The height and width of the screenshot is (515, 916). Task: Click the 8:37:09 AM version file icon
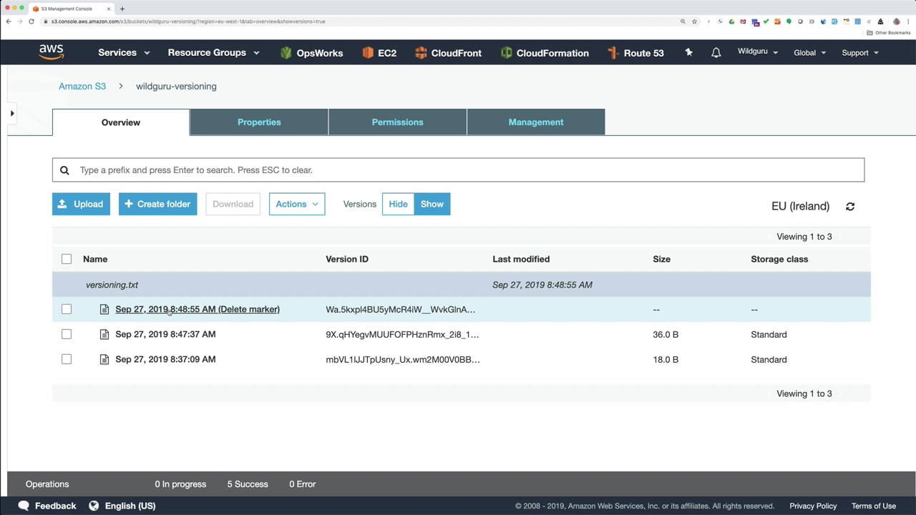click(104, 359)
